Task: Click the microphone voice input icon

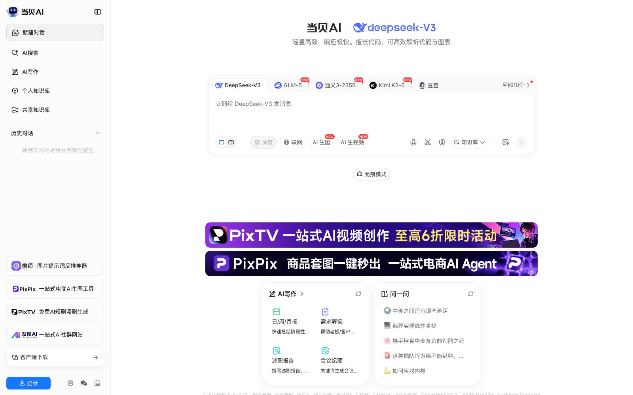Action: tap(413, 142)
